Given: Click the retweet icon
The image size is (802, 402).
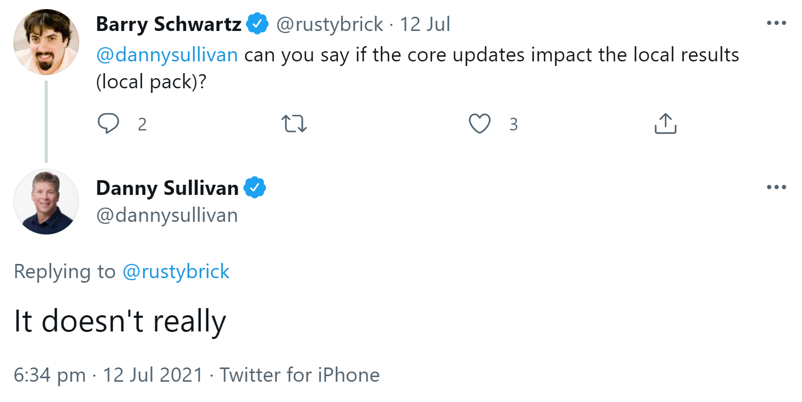Looking at the screenshot, I should pyautogui.click(x=294, y=123).
